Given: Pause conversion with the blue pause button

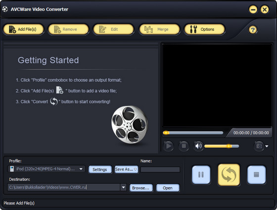Looking at the screenshot, I should point(201,175).
